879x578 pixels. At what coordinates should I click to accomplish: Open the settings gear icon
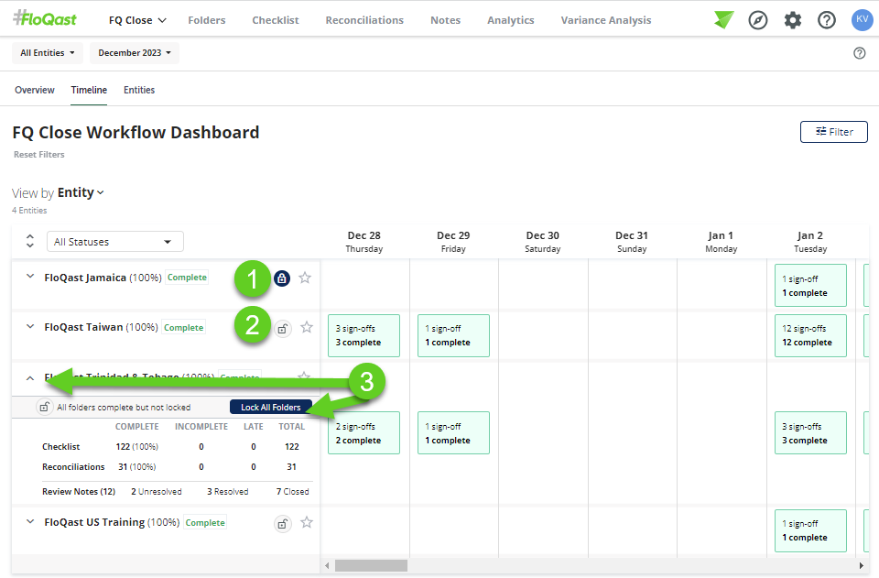(793, 21)
